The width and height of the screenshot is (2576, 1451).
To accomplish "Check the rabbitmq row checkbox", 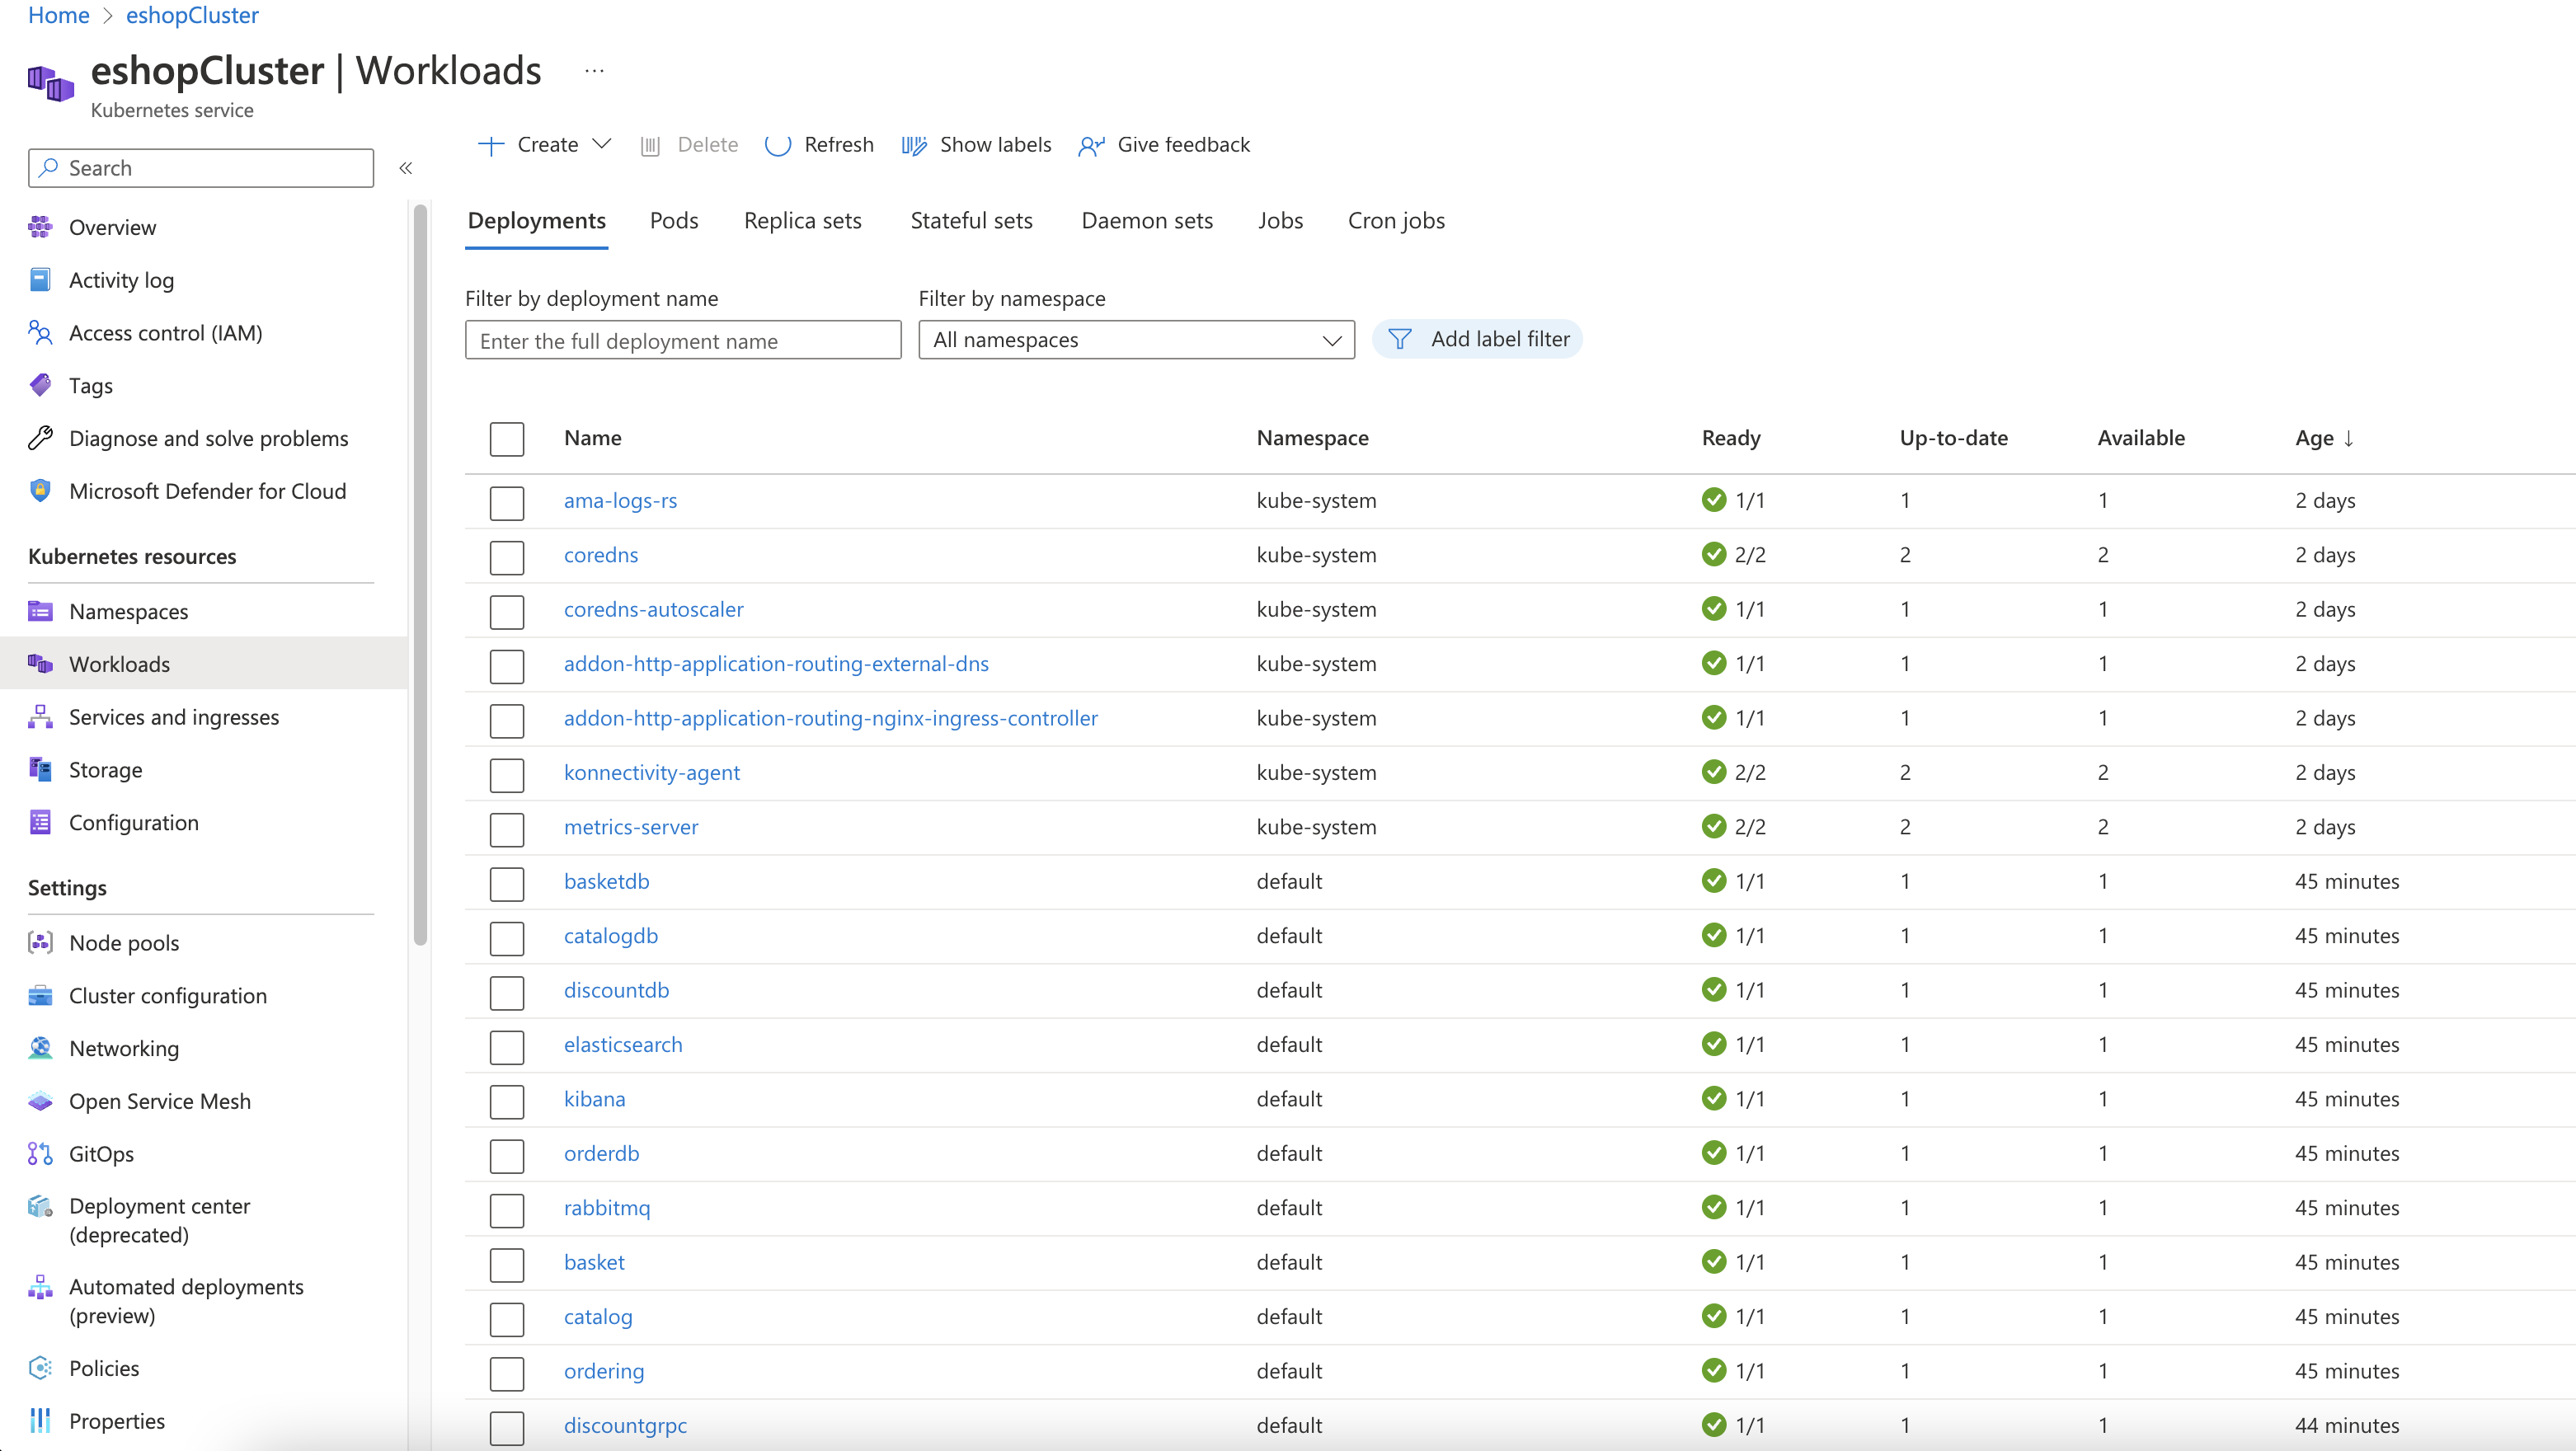I will [507, 1210].
